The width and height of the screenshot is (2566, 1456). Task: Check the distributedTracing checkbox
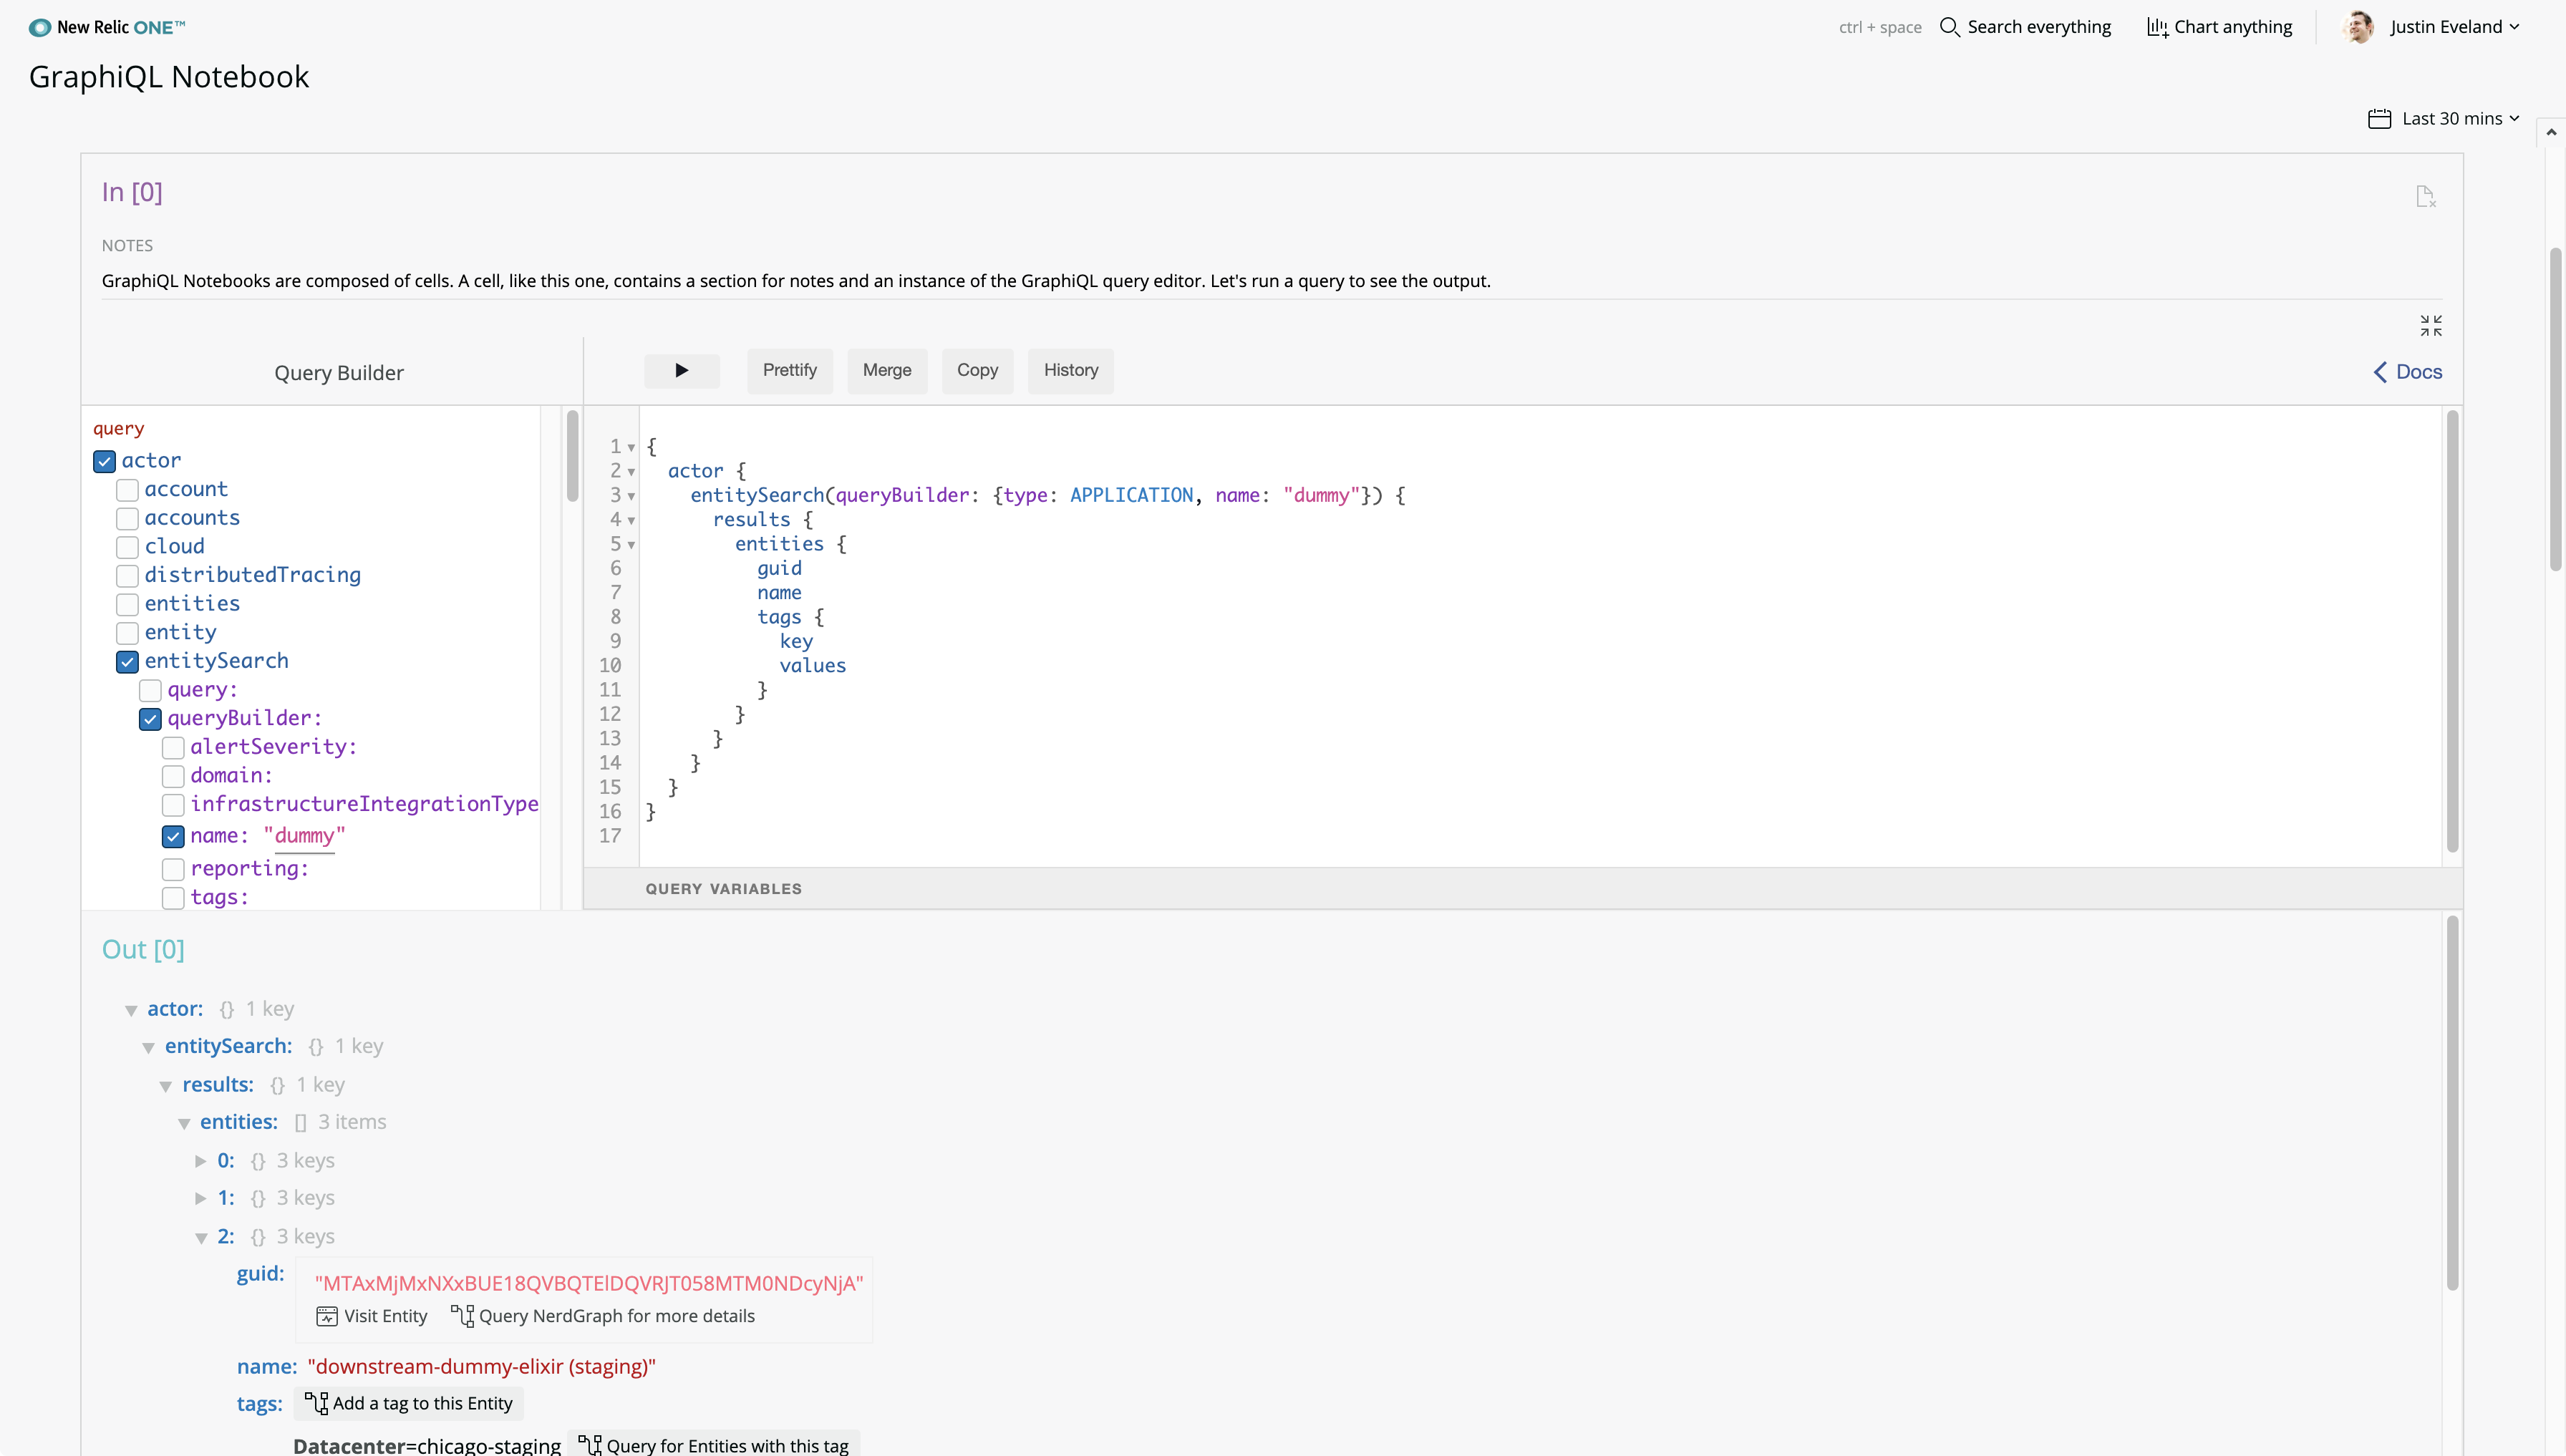(x=127, y=576)
